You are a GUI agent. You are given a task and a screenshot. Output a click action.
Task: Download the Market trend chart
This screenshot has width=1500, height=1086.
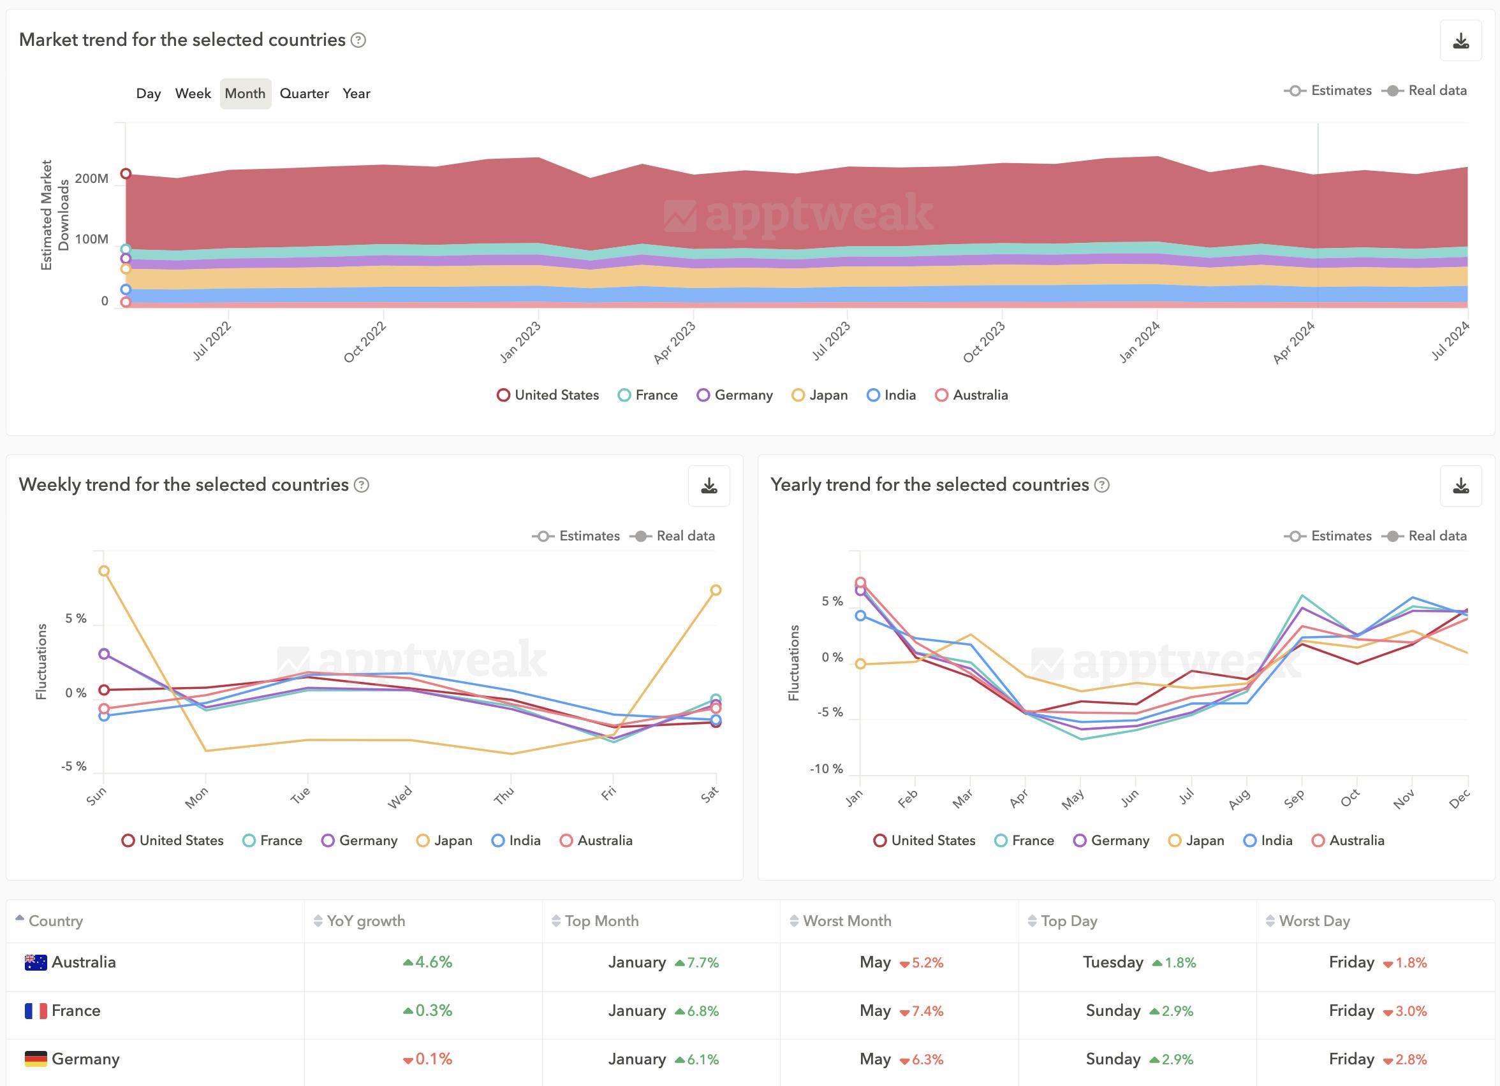pos(1460,41)
